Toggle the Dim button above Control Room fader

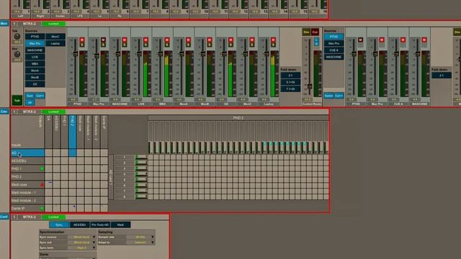click(306, 32)
